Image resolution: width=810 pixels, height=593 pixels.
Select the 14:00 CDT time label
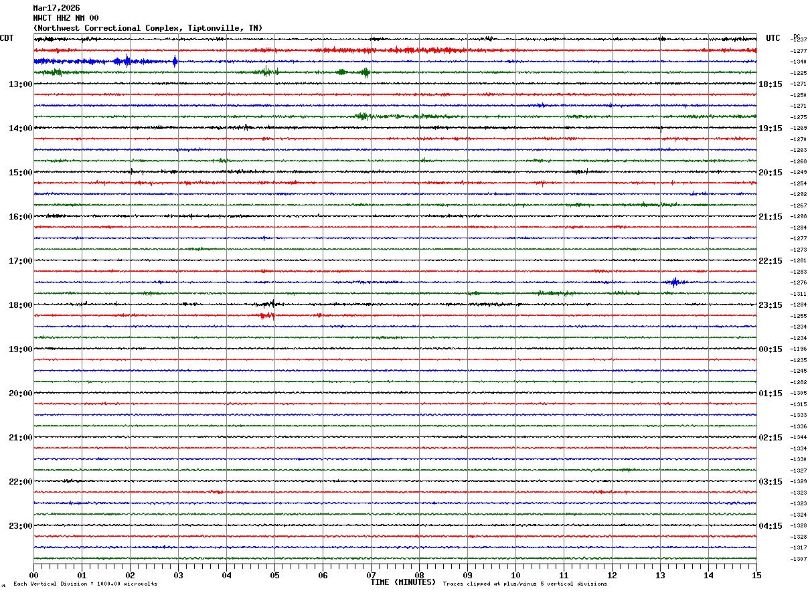point(21,129)
